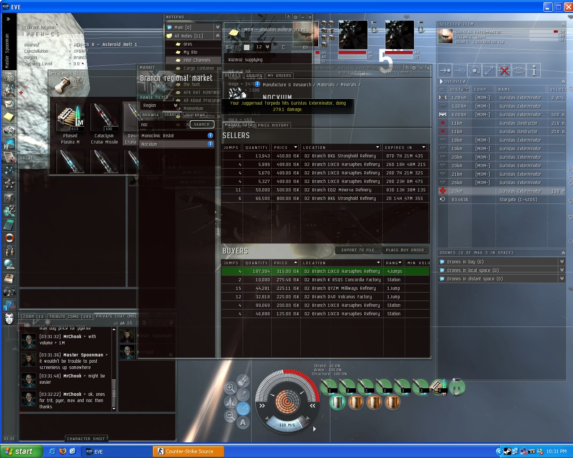Image resolution: width=573 pixels, height=458 pixels.
Task: Click the Orbit icon in Selected Item
Action: pyautogui.click(x=475, y=71)
